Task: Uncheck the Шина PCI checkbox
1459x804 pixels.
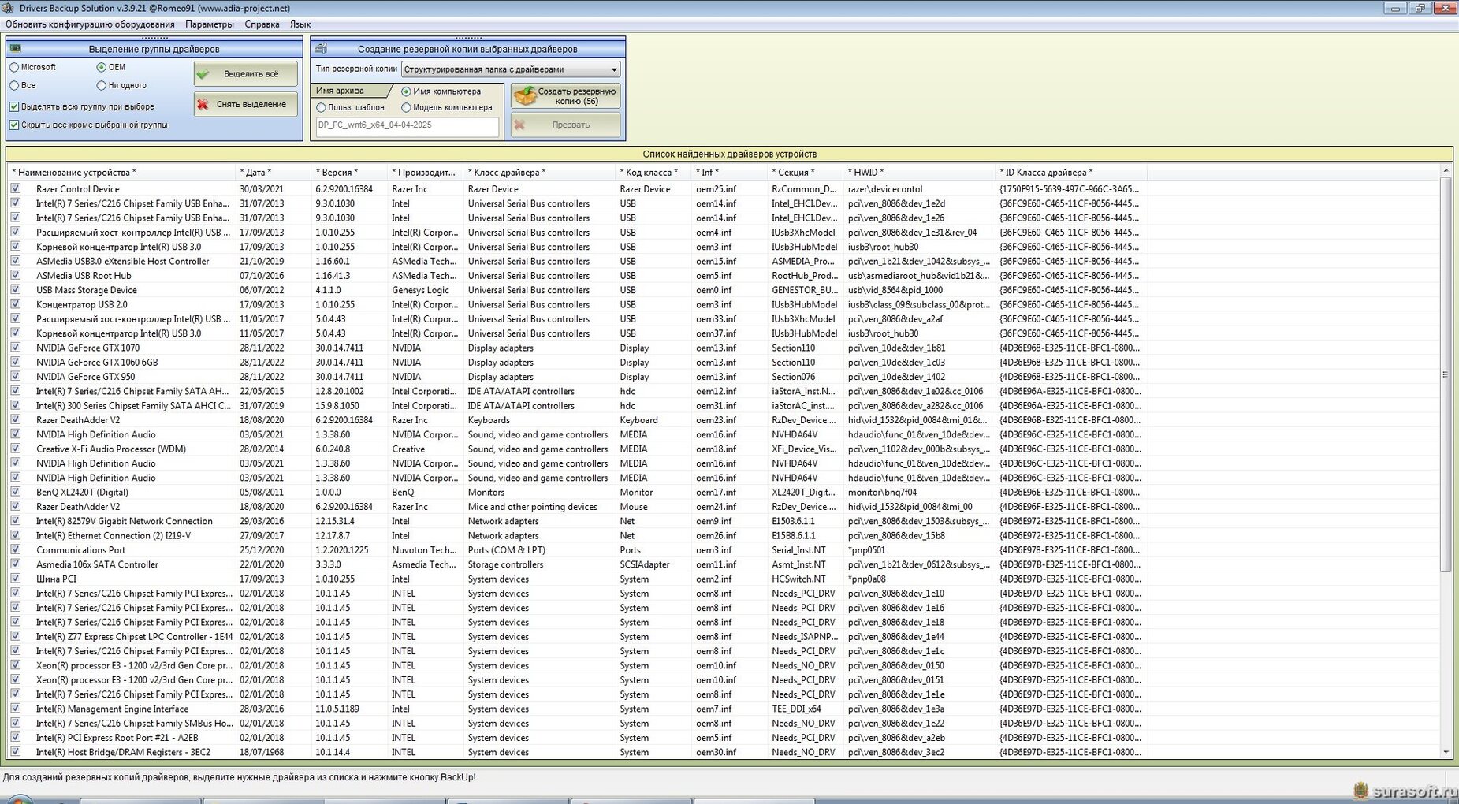Action: pos(15,579)
